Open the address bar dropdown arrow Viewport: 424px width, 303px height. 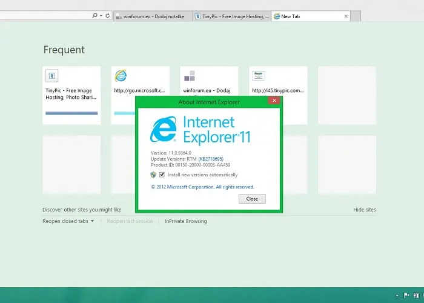click(x=101, y=16)
